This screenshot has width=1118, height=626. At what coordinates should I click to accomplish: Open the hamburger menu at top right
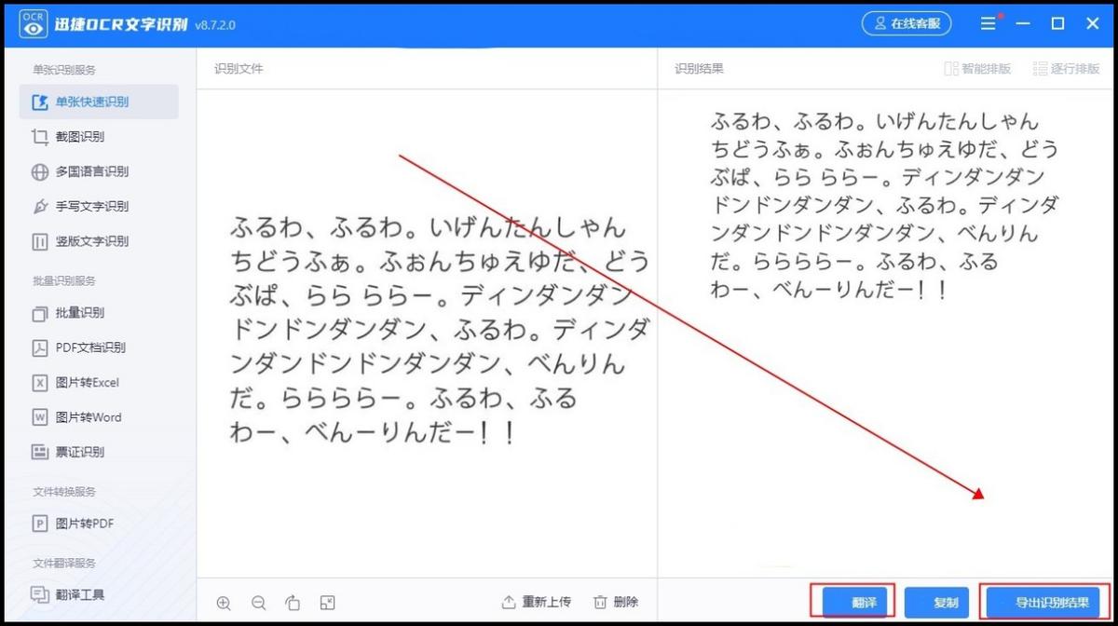(987, 23)
